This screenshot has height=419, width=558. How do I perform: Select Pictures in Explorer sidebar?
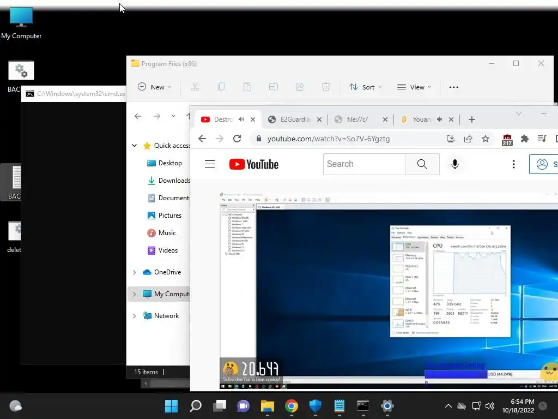(x=165, y=215)
